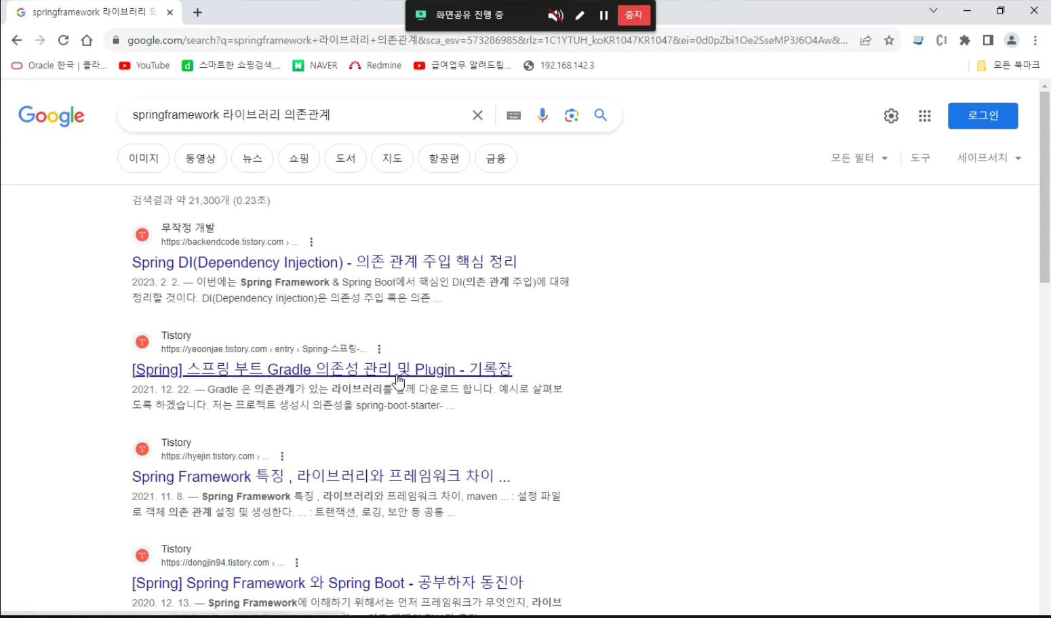The image size is (1051, 618).
Task: Open 스프링 부트 Gradle 의존성 관리 result
Action: 322,369
